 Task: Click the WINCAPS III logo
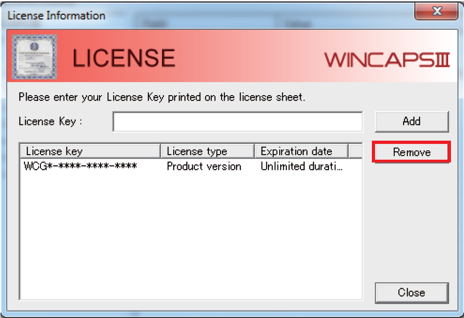[386, 59]
